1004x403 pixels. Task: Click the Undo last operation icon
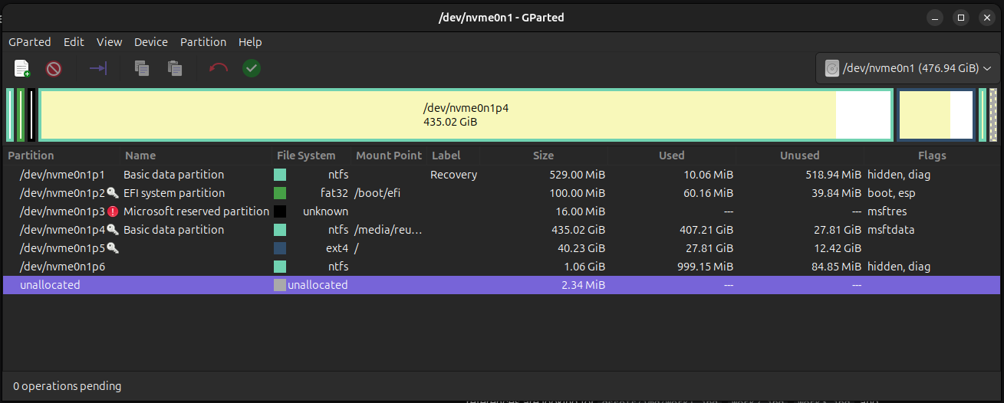point(219,69)
